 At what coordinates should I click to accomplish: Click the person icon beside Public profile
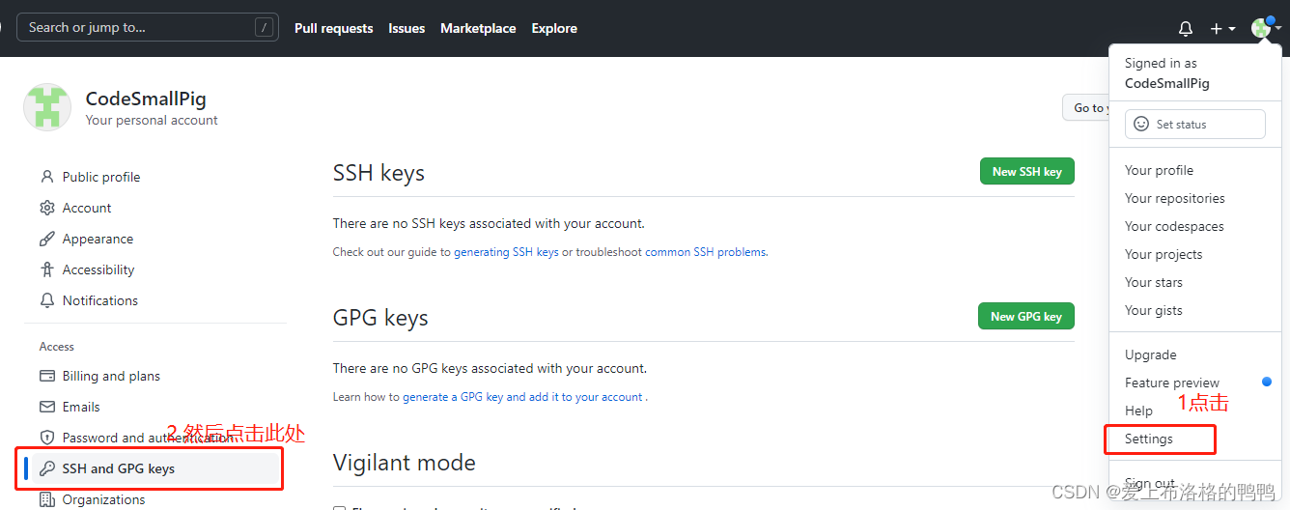47,177
